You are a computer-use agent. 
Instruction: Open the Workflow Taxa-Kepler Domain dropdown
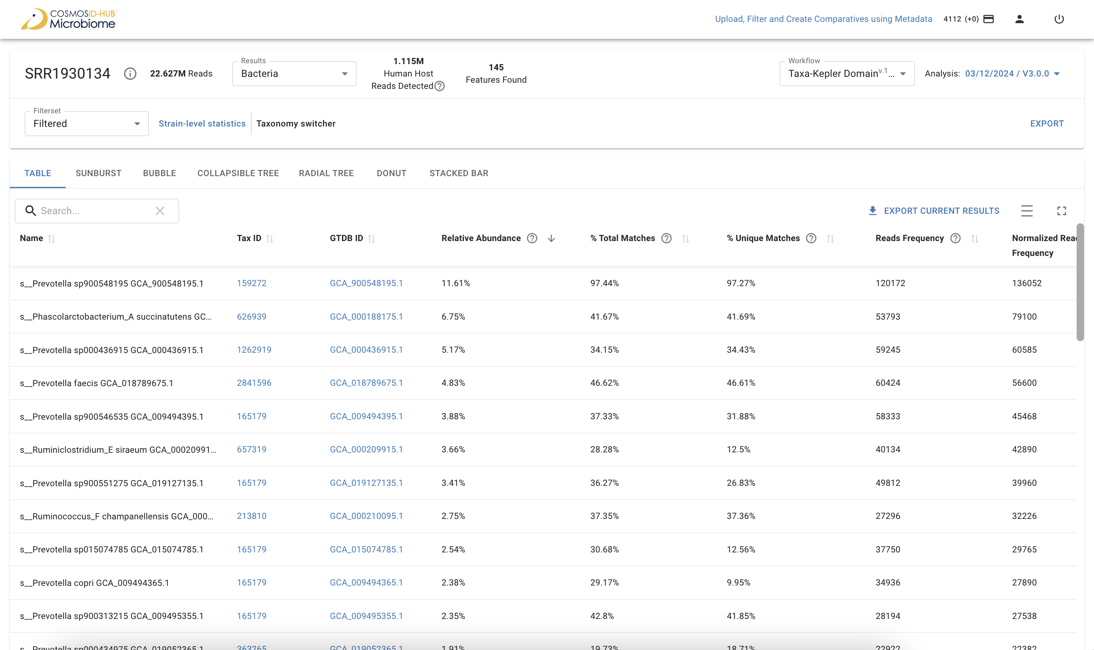coord(847,74)
